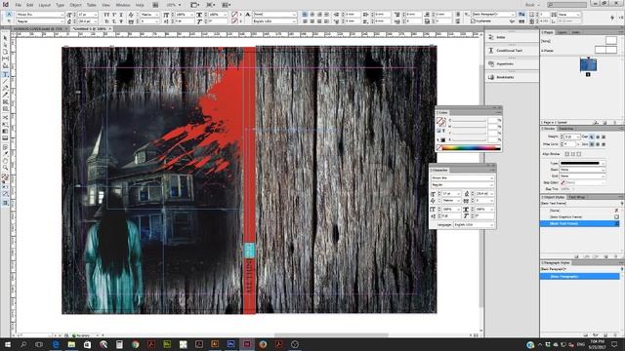Select Basic Paragraph in Paragraph Styles
Image resolution: width=625 pixels, height=351 pixels.
(x=580, y=276)
